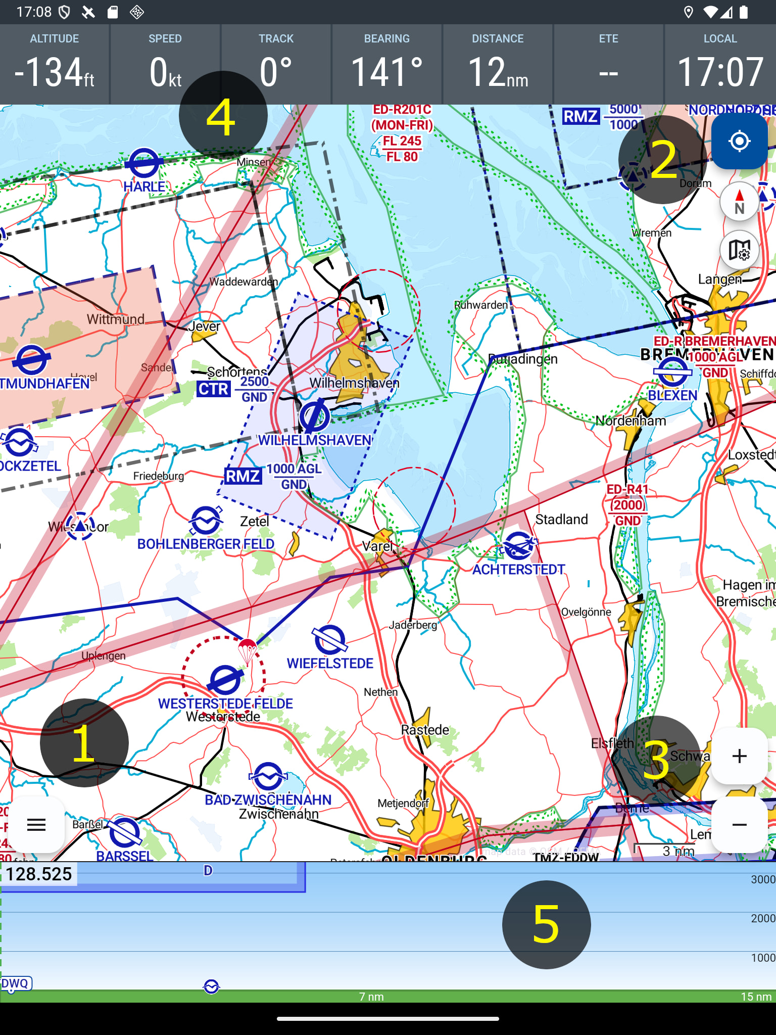Tap the 128.525 frequency label
The height and width of the screenshot is (1035, 776).
point(39,874)
